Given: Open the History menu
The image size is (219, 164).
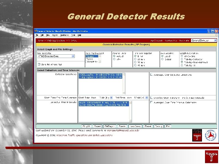Looking at the screenshot, I should click(55, 35).
